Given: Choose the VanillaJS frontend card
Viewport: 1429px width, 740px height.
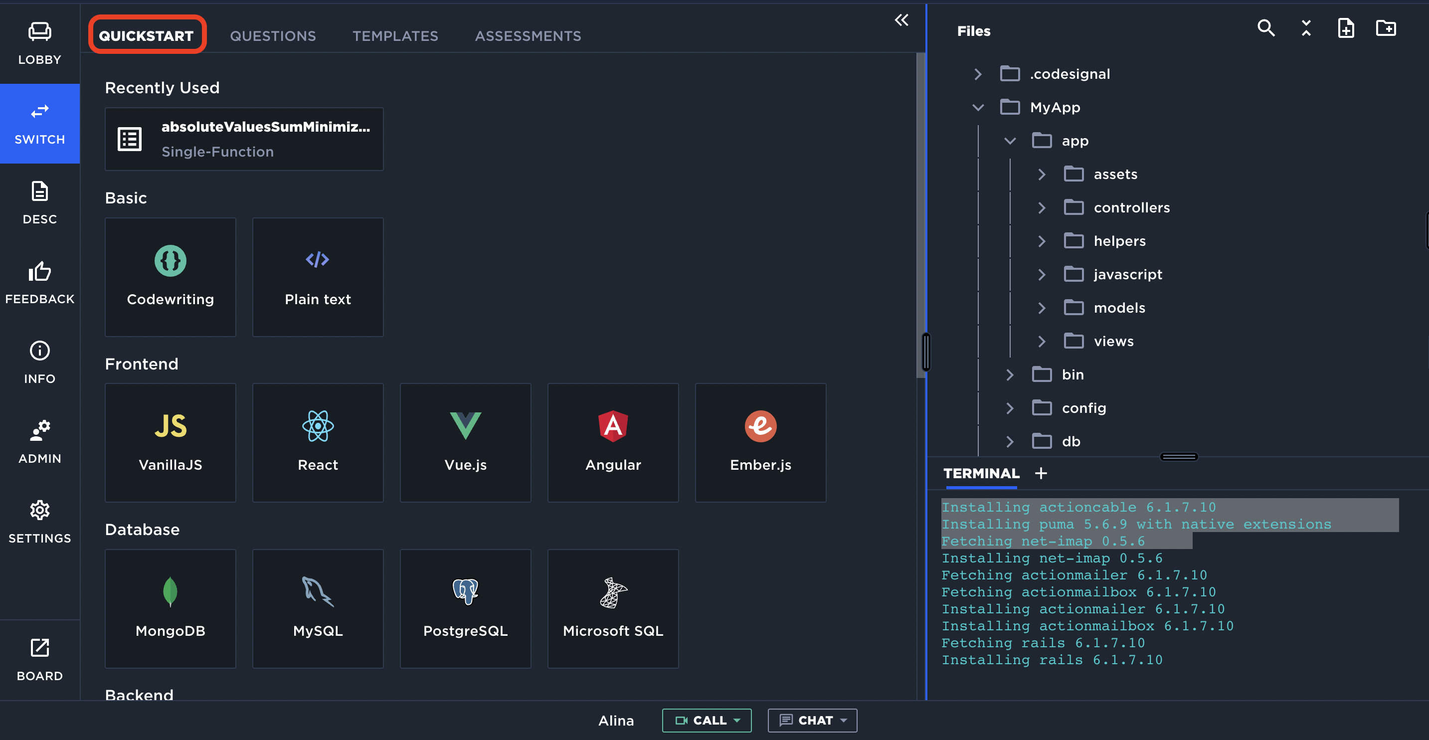Looking at the screenshot, I should (x=171, y=443).
